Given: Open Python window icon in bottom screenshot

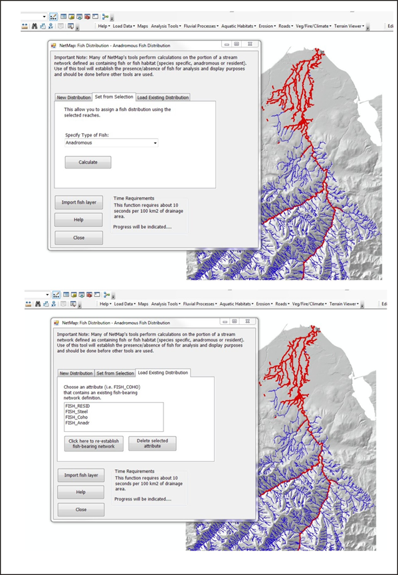Looking at the screenshot, I should click(97, 294).
